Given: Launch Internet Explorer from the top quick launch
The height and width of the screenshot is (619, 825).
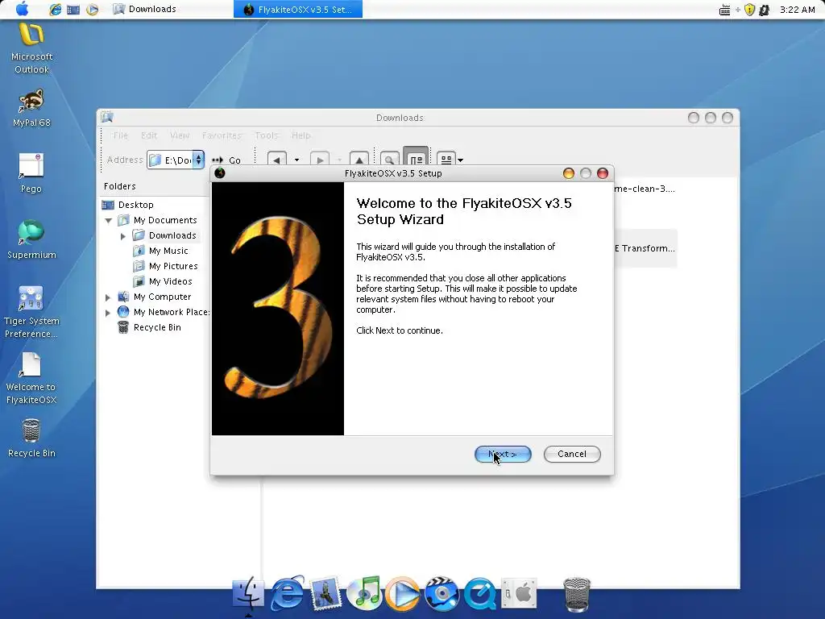Looking at the screenshot, I should [x=55, y=9].
